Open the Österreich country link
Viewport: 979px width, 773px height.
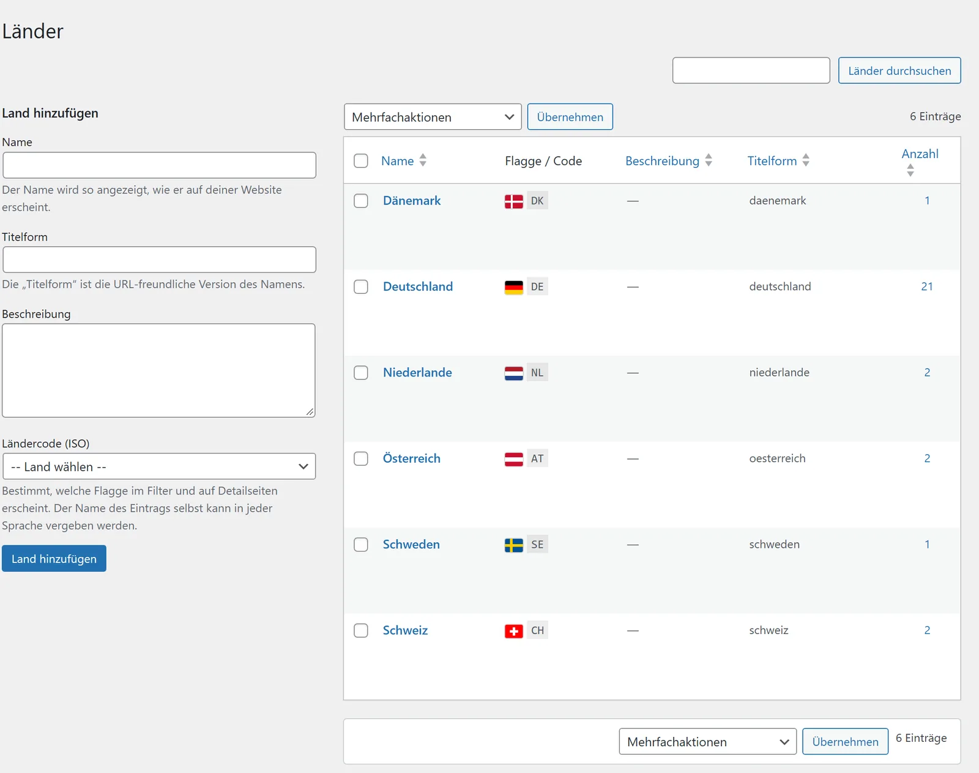(x=412, y=458)
